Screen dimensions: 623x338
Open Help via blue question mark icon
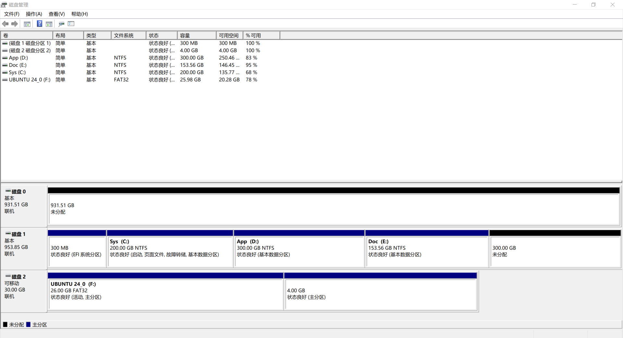[39, 24]
